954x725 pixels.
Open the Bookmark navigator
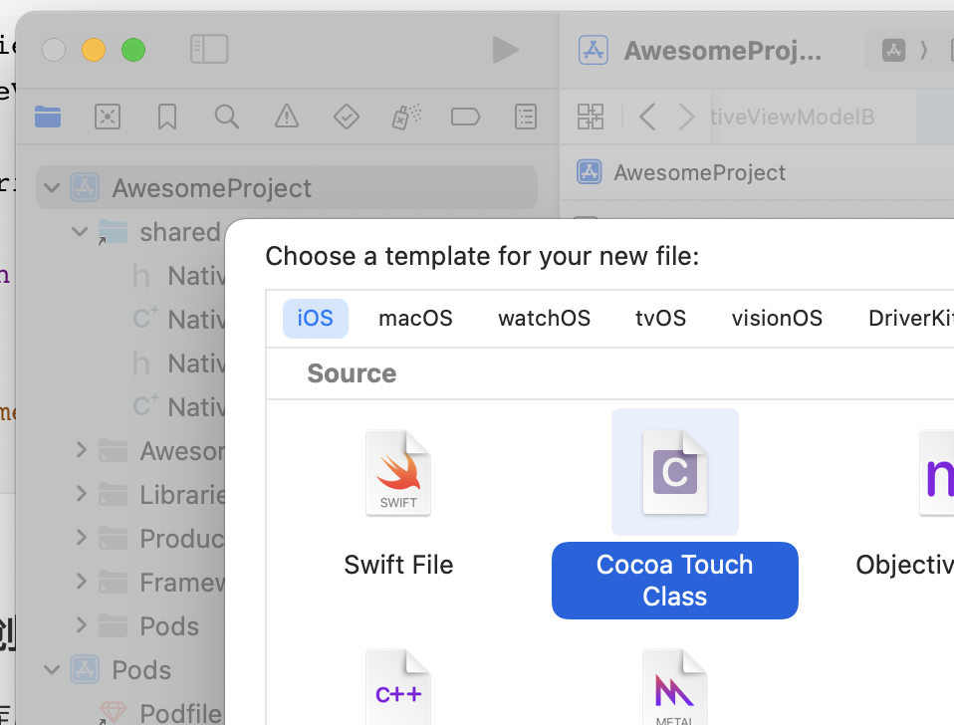[x=167, y=117]
